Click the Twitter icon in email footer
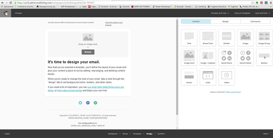Viewport: 273px width, 138px height. click(x=80, y=103)
